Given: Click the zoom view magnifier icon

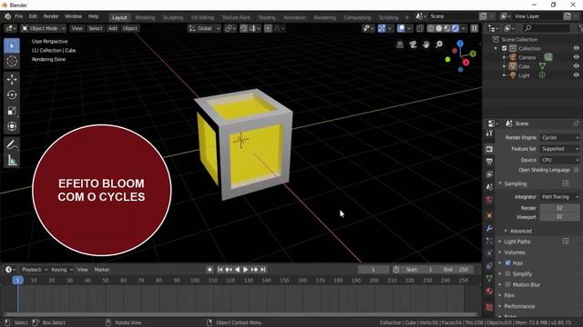Looking at the screenshot, I should (439, 45).
